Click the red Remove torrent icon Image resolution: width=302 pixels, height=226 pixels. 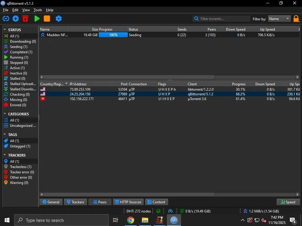pyautogui.click(x=25, y=19)
